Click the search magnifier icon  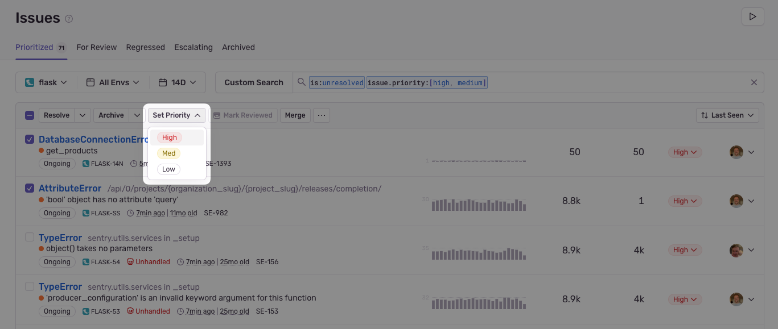(x=302, y=82)
